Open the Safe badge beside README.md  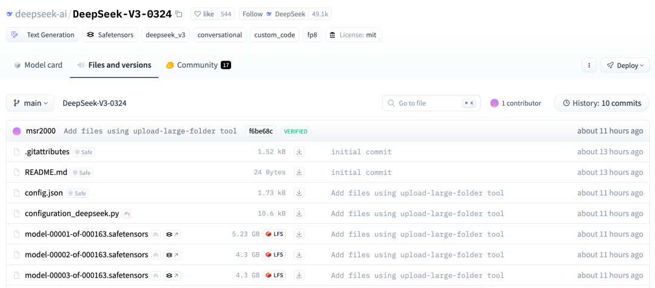[82, 172]
